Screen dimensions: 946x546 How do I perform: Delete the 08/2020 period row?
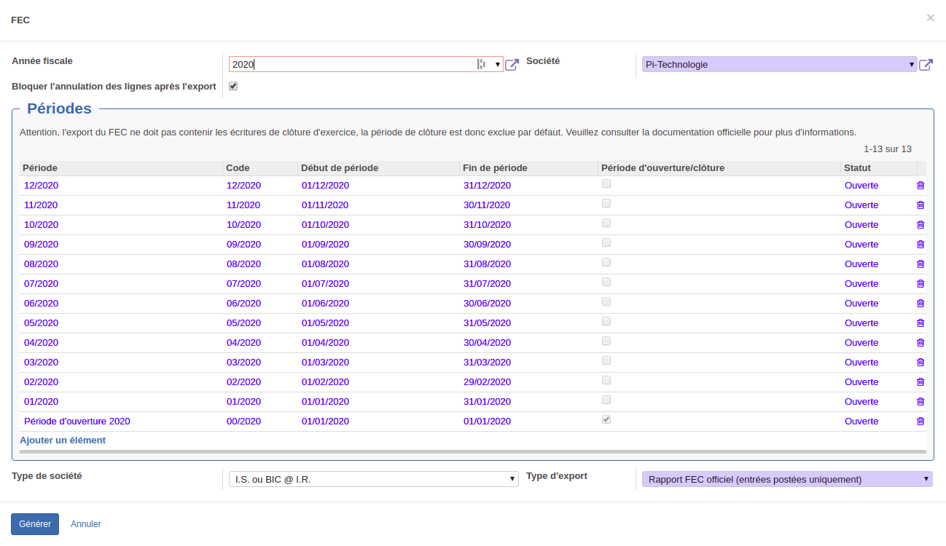click(920, 264)
